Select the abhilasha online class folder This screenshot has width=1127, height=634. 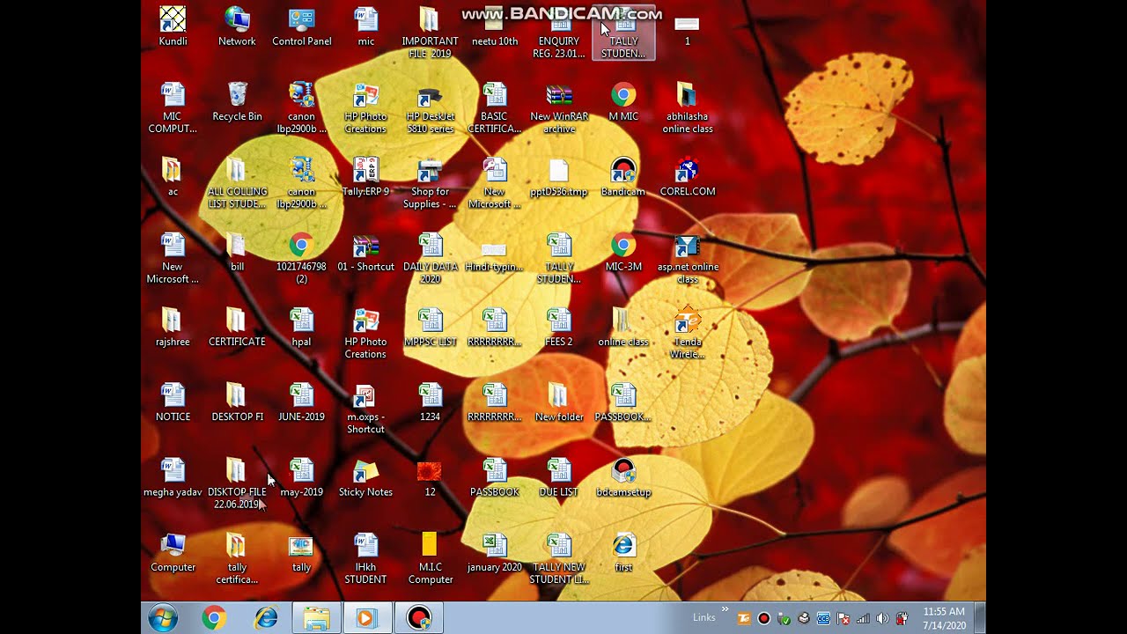click(x=688, y=107)
